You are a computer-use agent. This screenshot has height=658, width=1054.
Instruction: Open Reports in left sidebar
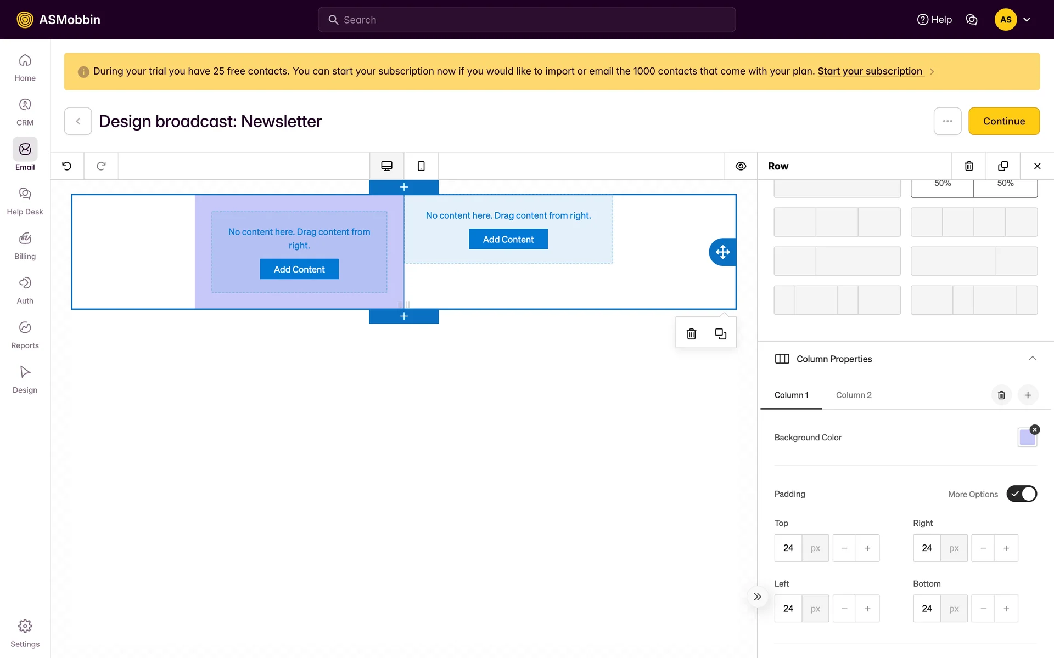[x=25, y=334]
